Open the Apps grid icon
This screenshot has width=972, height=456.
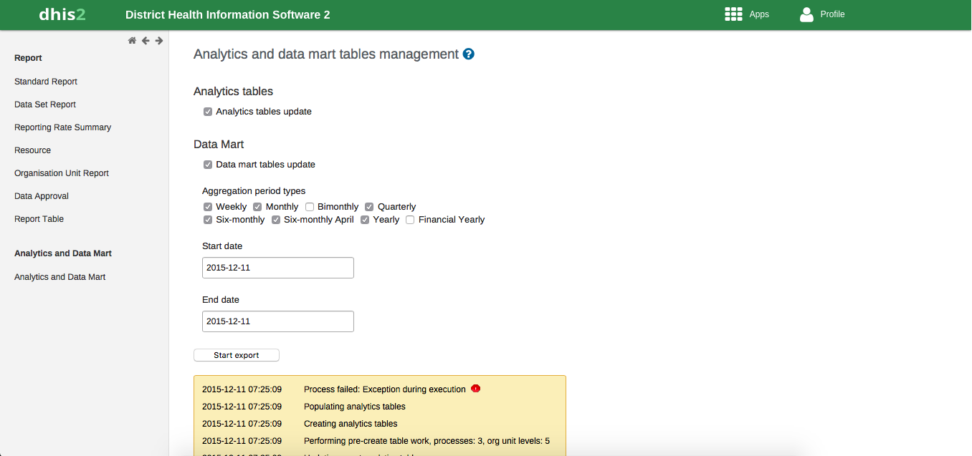(x=733, y=14)
